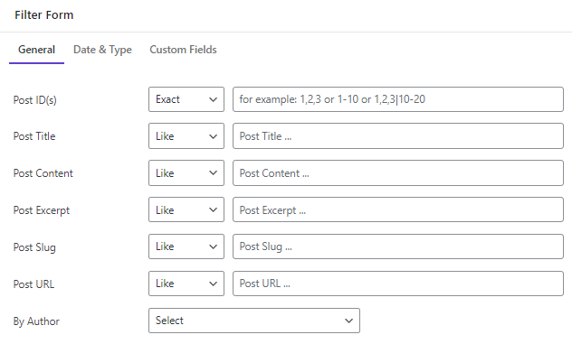
Task: Click into the Post Content text field
Action: coord(398,173)
